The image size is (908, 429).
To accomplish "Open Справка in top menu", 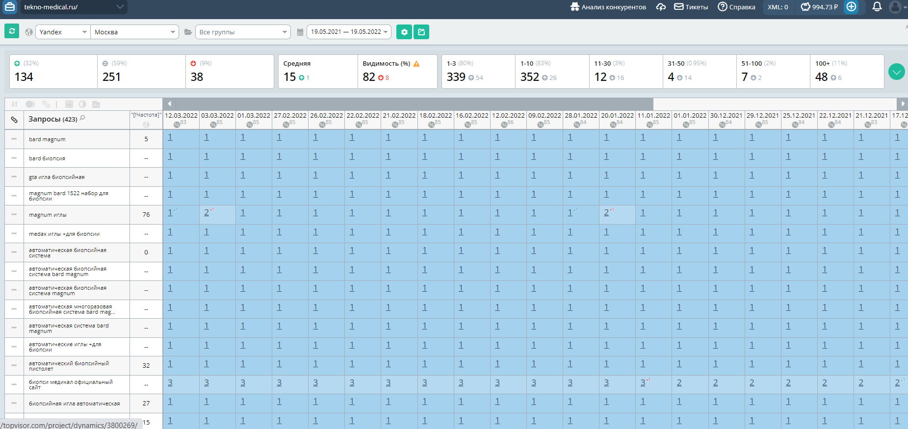I will coord(737,7).
